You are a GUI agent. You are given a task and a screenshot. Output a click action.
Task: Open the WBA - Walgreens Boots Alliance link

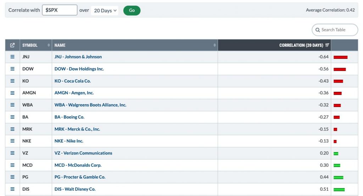click(x=90, y=105)
